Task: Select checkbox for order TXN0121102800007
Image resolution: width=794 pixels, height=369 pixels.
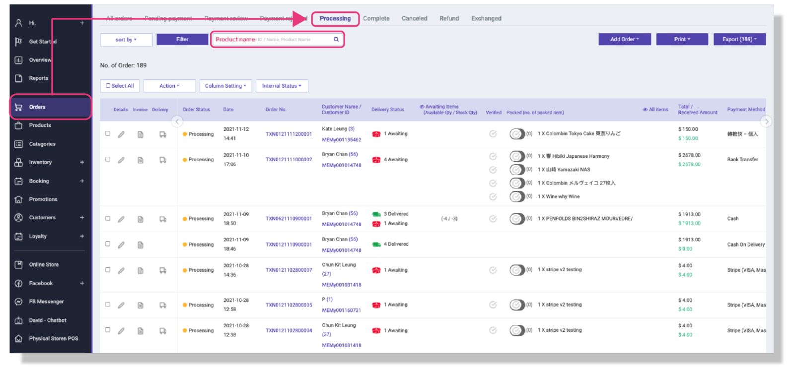Action: coord(108,270)
